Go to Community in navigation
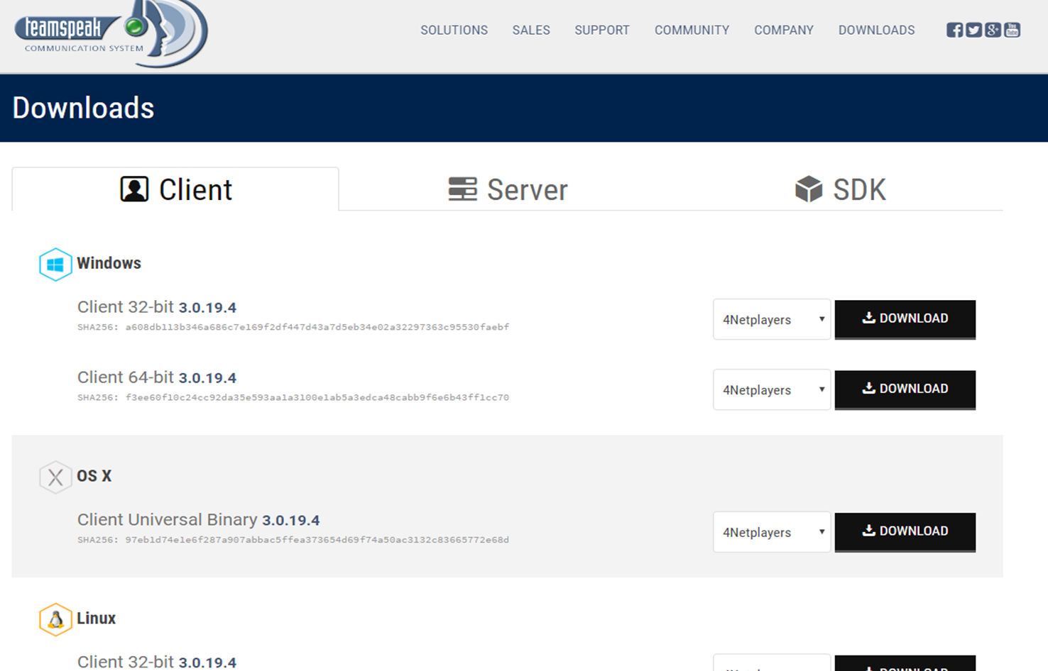 [692, 30]
